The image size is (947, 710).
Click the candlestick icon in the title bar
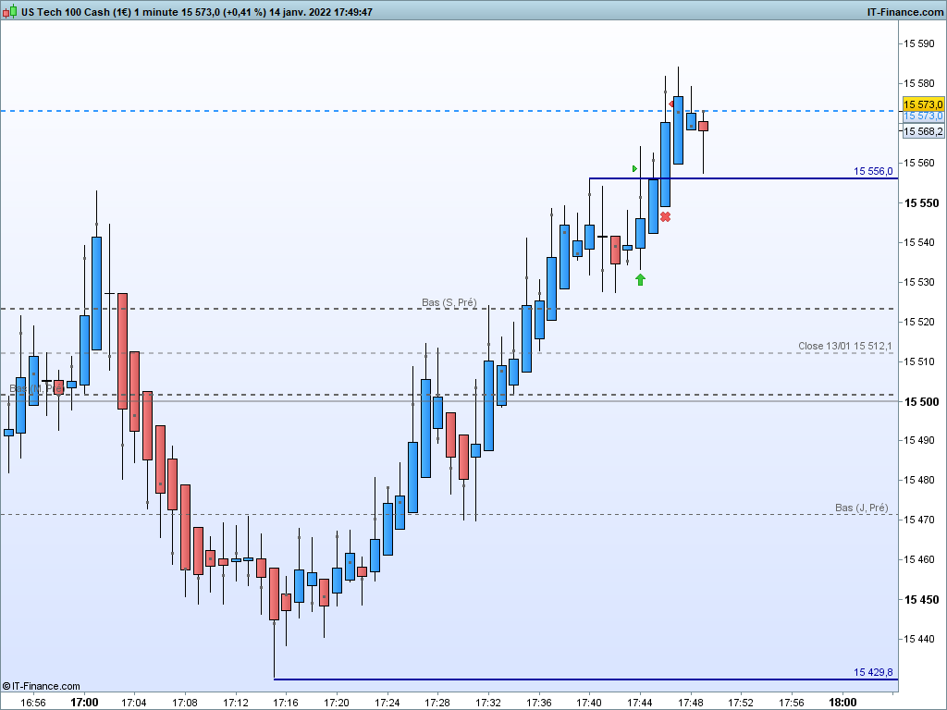click(9, 11)
